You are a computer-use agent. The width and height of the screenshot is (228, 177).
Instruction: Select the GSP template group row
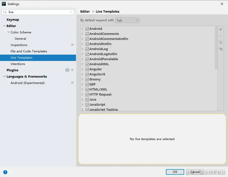pyautogui.click(x=148, y=84)
